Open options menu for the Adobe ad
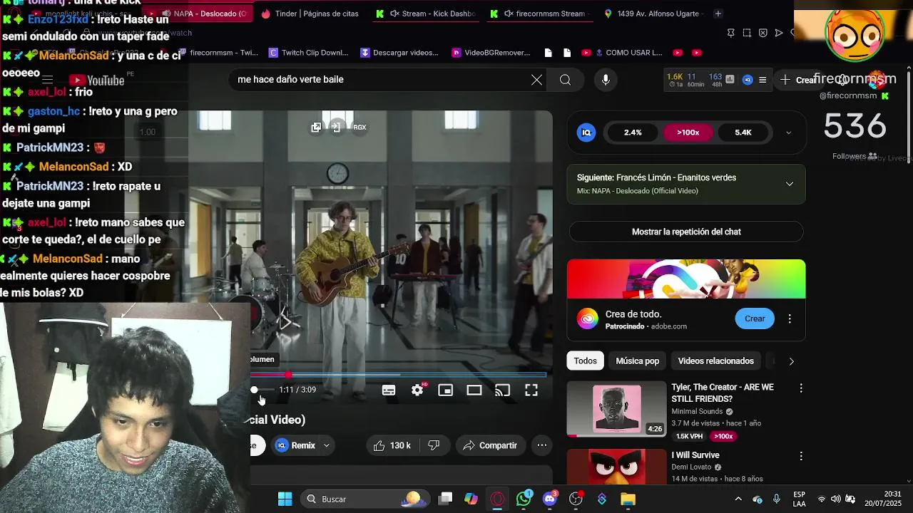The image size is (913, 513). (790, 318)
